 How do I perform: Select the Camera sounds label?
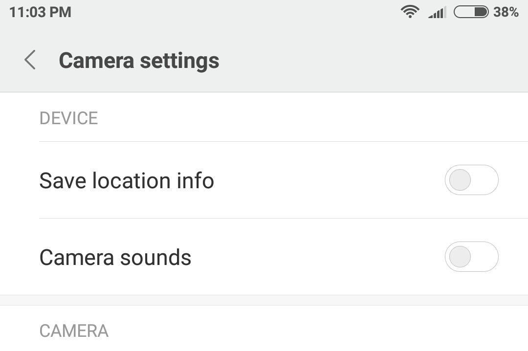[x=115, y=257]
